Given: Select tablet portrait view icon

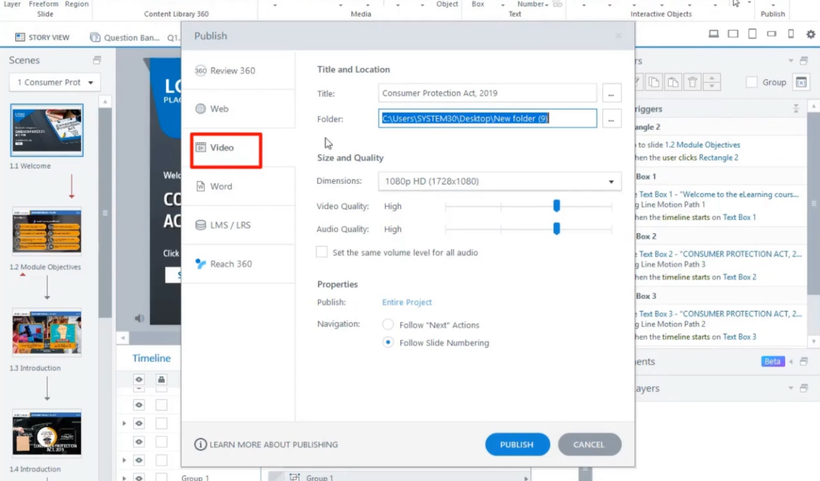Looking at the screenshot, I should (752, 34).
